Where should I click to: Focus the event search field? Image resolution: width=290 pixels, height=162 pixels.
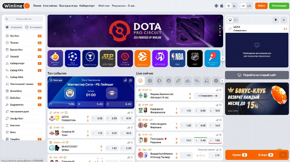point(24,19)
